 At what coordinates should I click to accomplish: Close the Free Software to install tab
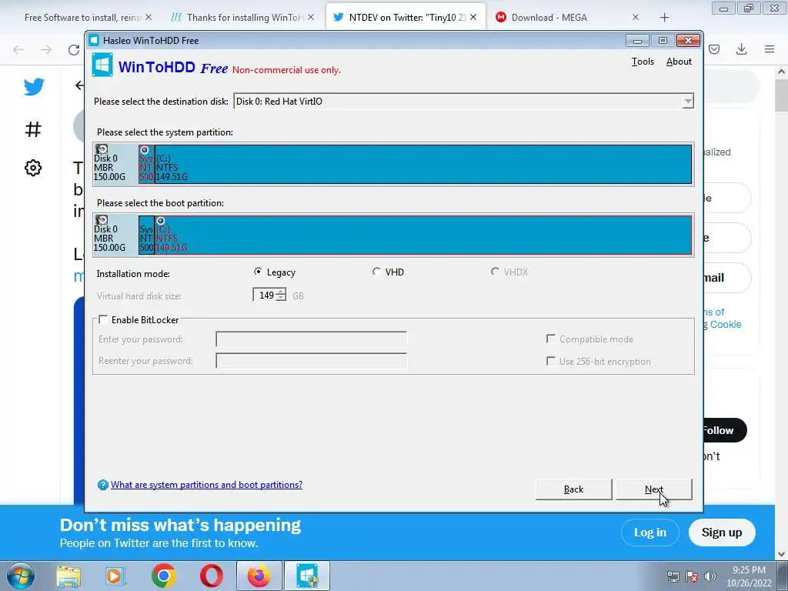point(149,17)
